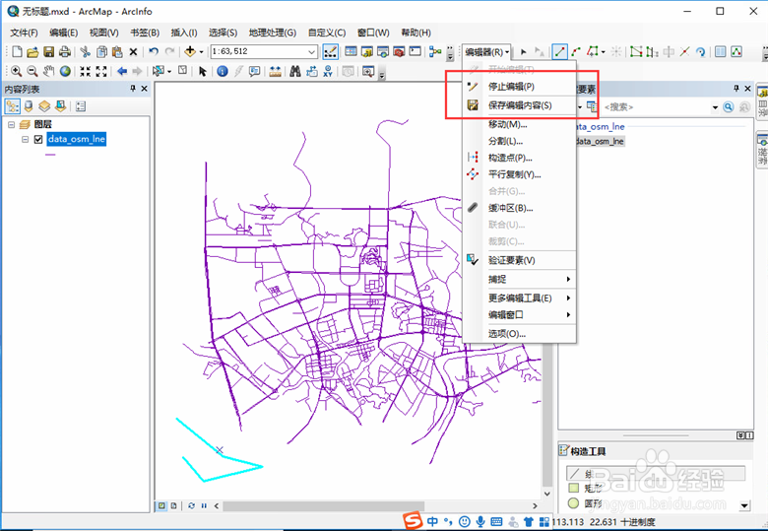Choose 保存编辑内容(S) from Editor menu
768x531 pixels.
point(519,105)
